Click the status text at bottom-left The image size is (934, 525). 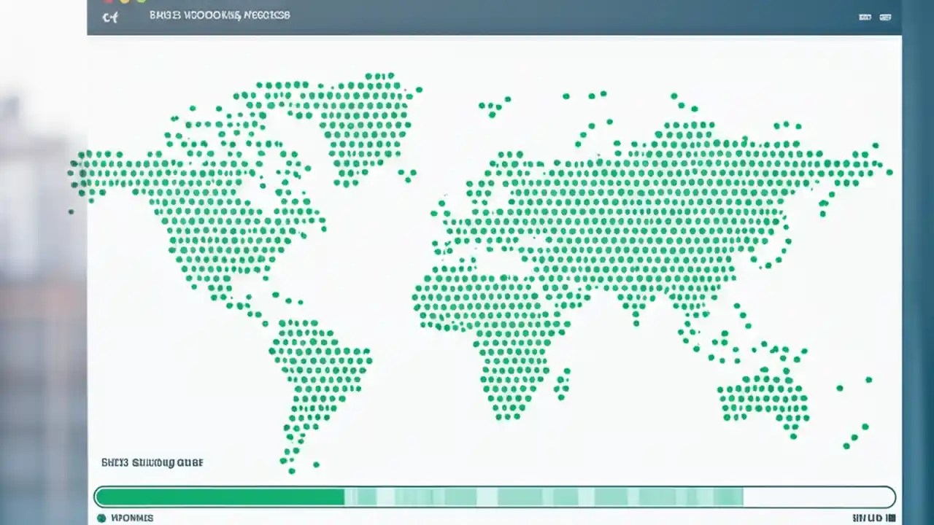[131, 518]
